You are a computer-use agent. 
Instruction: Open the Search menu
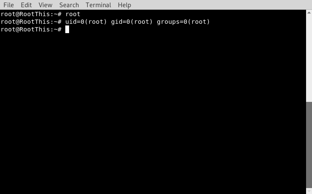(69, 5)
